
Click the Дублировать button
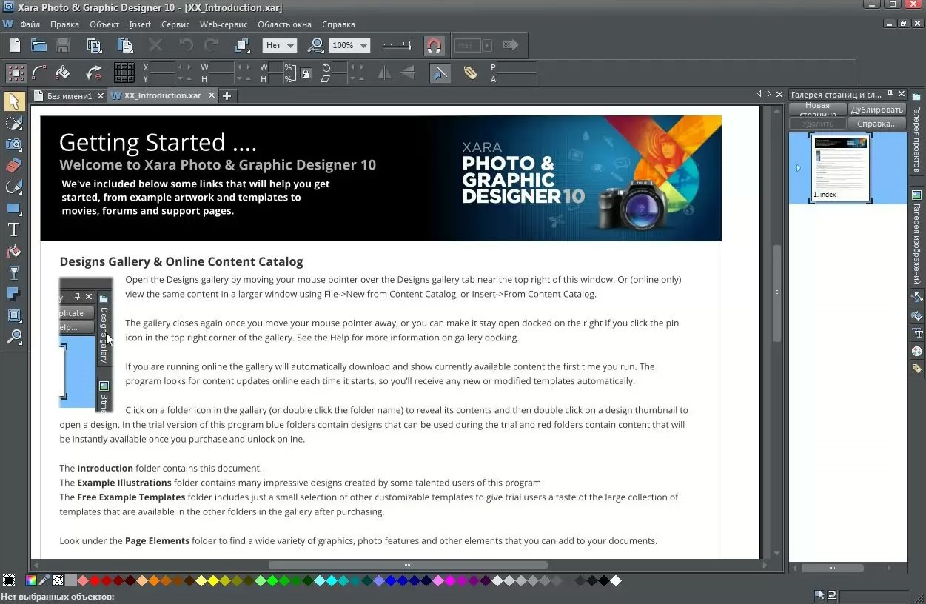(877, 110)
